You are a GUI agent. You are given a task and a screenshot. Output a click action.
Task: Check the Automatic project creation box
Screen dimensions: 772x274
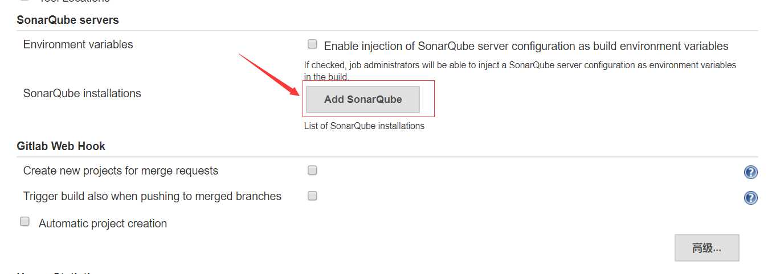click(x=24, y=222)
